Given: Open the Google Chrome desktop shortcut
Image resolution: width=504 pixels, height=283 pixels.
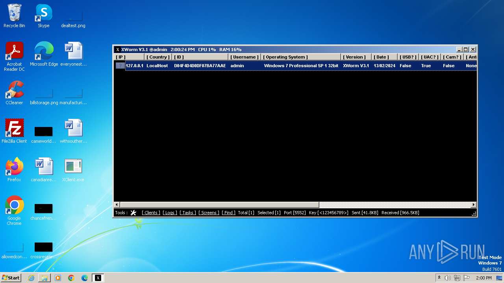Looking at the screenshot, I should click(x=14, y=211).
